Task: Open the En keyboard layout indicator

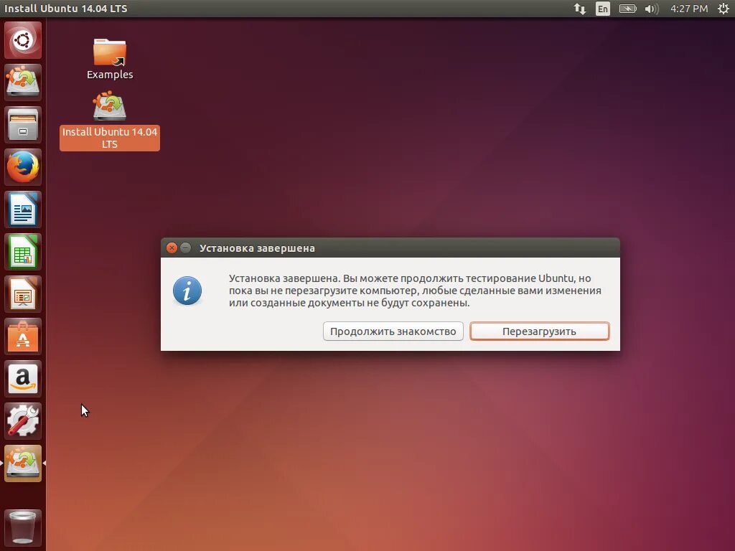Action: pos(603,9)
